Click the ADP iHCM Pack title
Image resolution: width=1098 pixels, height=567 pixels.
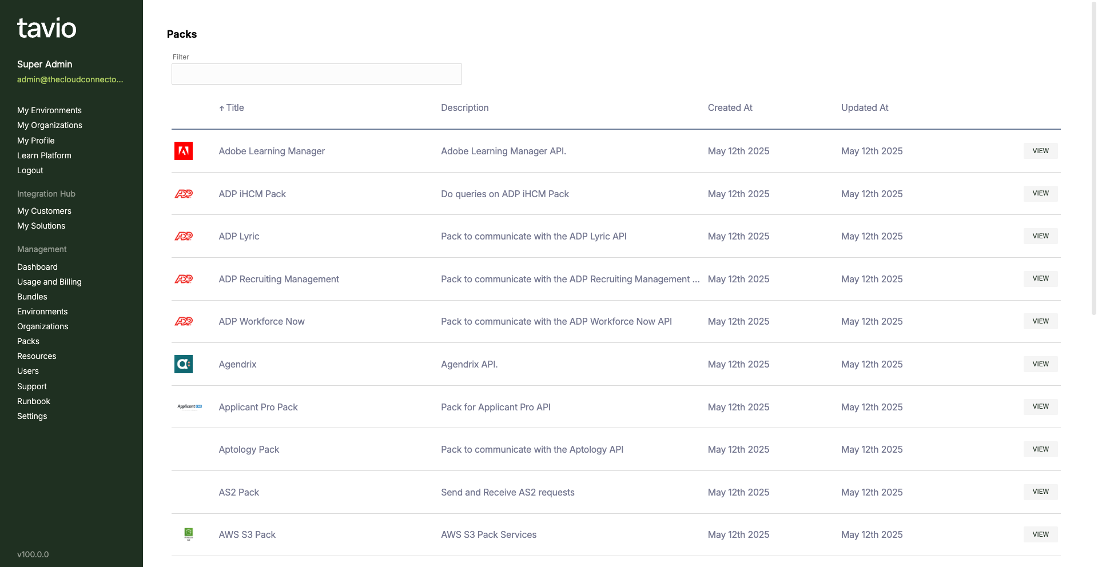point(252,194)
